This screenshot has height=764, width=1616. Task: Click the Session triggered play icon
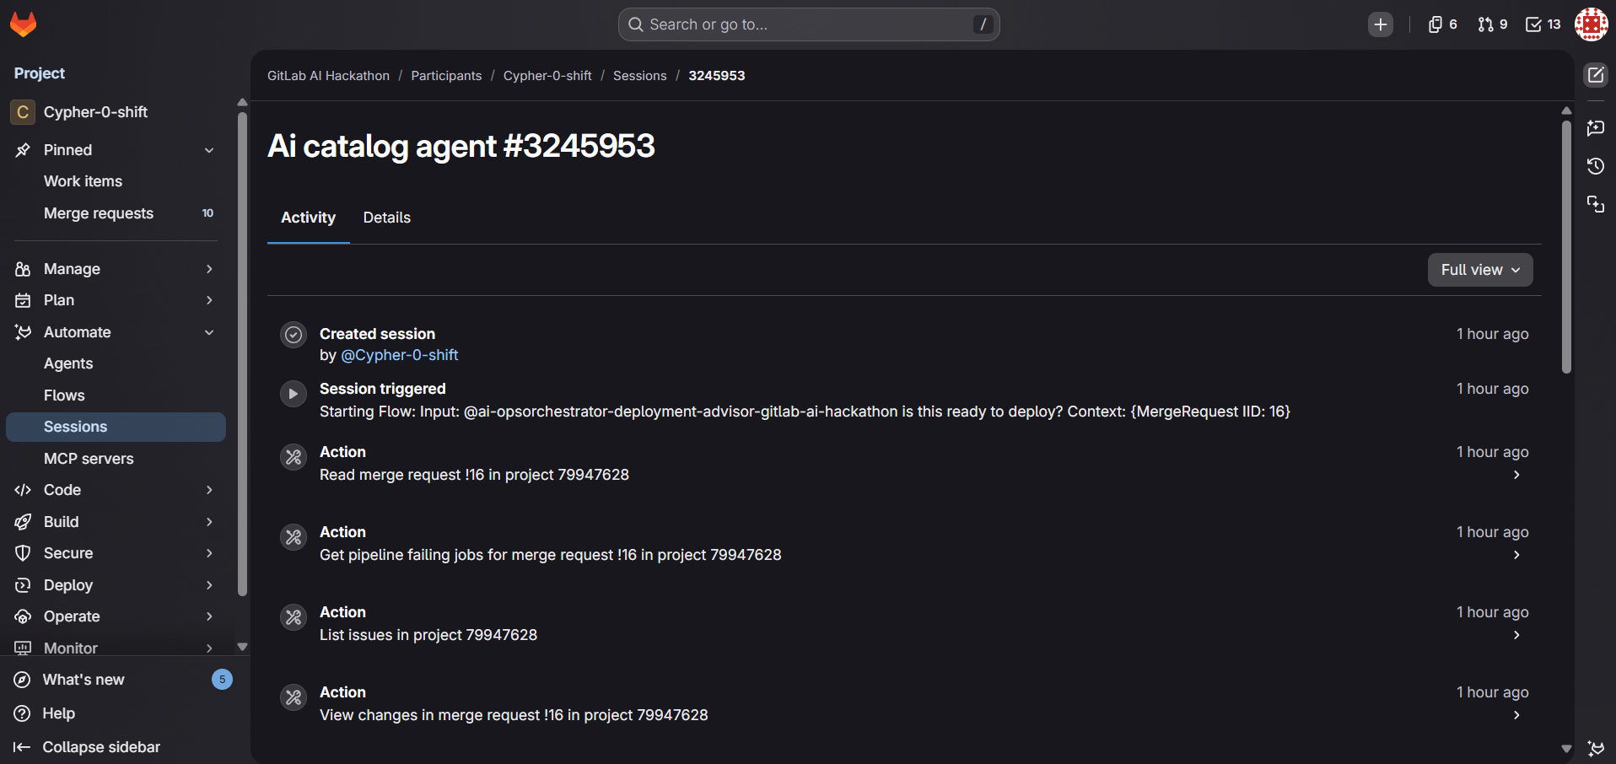pyautogui.click(x=294, y=393)
